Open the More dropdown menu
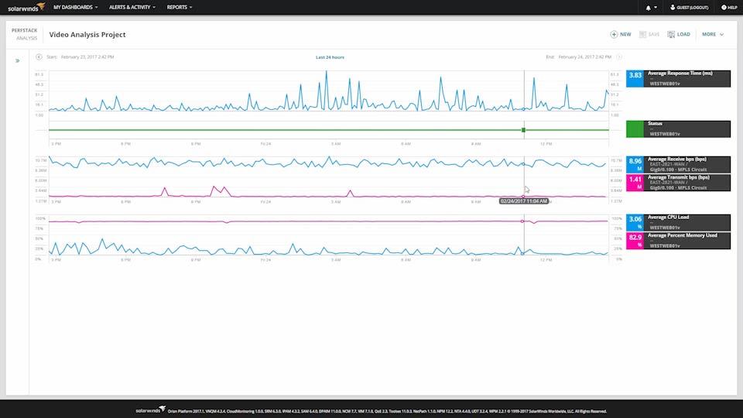Image resolution: width=743 pixels, height=418 pixels. pyautogui.click(x=713, y=34)
